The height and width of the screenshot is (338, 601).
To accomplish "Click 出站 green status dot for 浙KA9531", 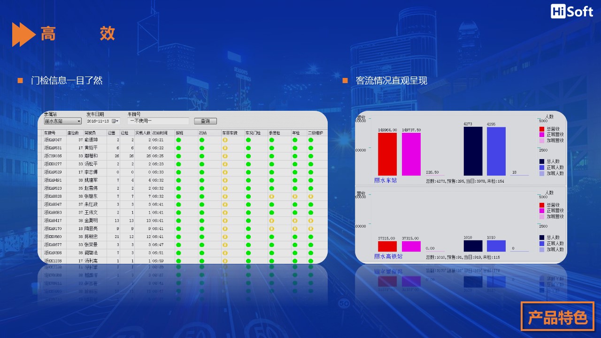I will (x=202, y=148).
